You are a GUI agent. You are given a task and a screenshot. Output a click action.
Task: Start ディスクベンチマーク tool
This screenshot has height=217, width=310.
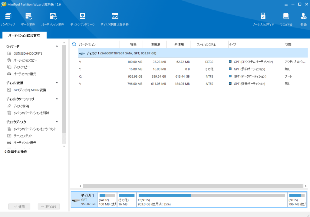(x=82, y=20)
